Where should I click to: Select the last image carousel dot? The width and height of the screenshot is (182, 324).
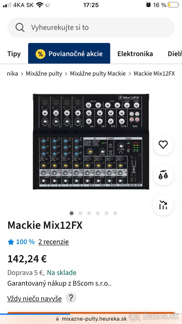tap(115, 213)
